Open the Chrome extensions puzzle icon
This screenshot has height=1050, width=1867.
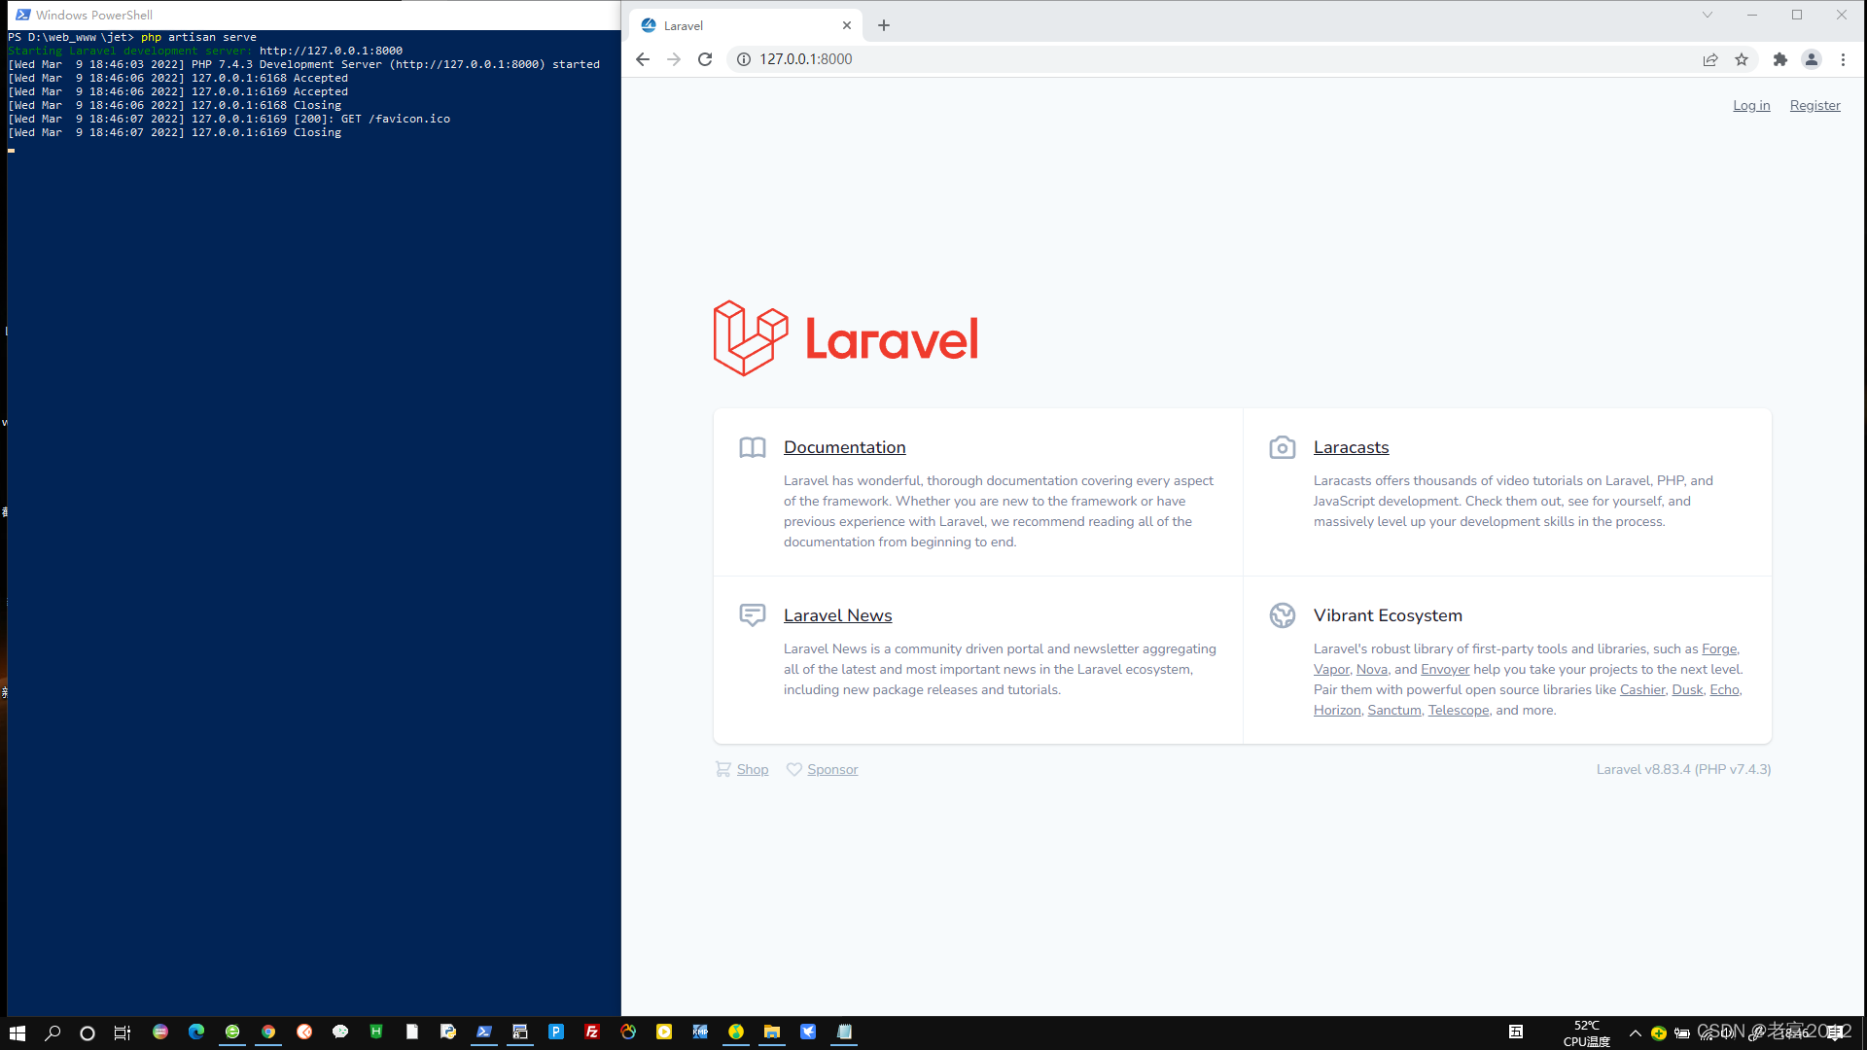(x=1780, y=59)
